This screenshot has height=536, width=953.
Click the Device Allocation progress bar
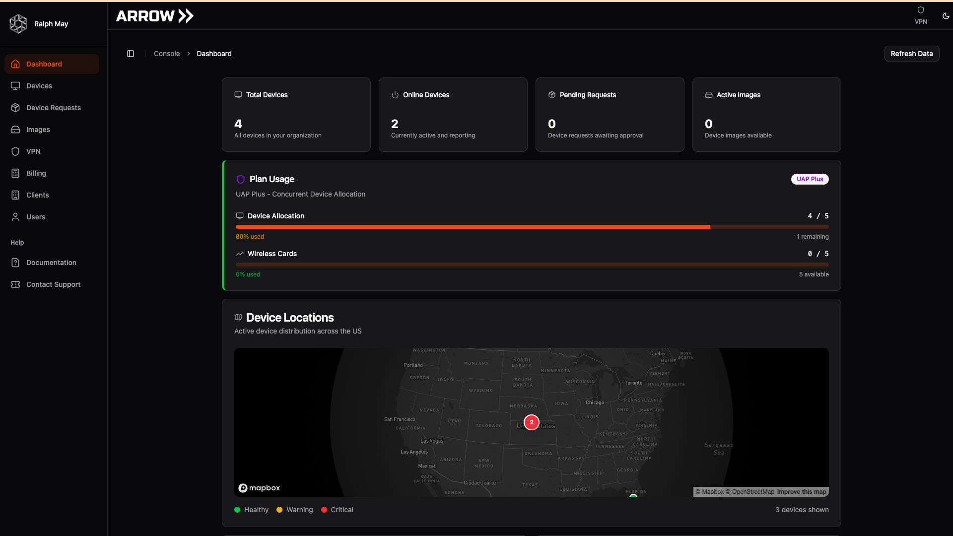[531, 227]
